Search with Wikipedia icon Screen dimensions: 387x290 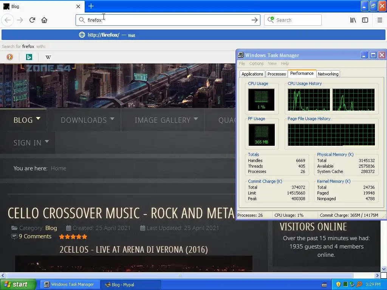48,57
